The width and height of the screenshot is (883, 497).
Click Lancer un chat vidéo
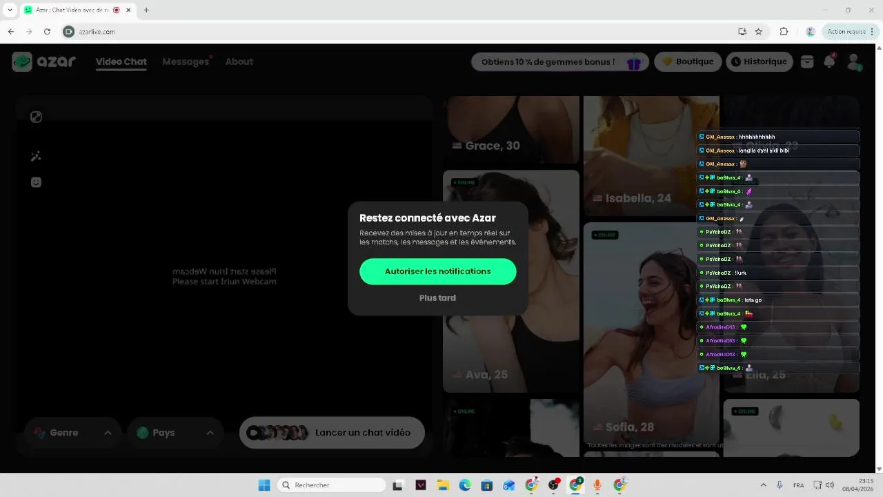[x=332, y=433]
